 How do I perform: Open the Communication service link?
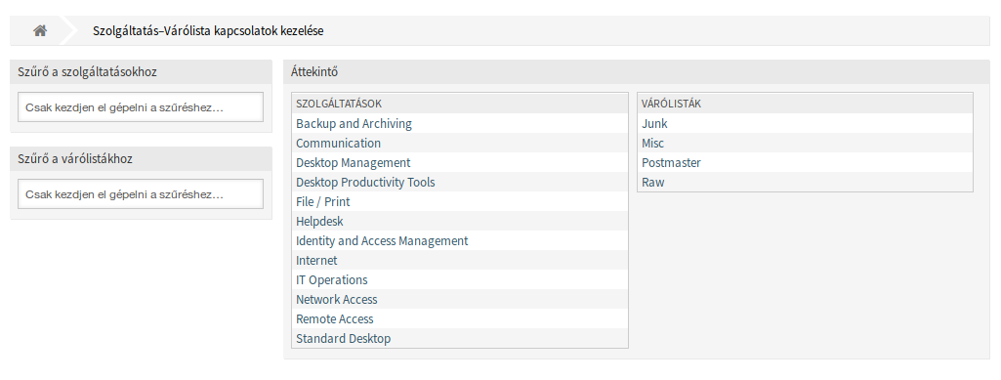[x=338, y=143]
